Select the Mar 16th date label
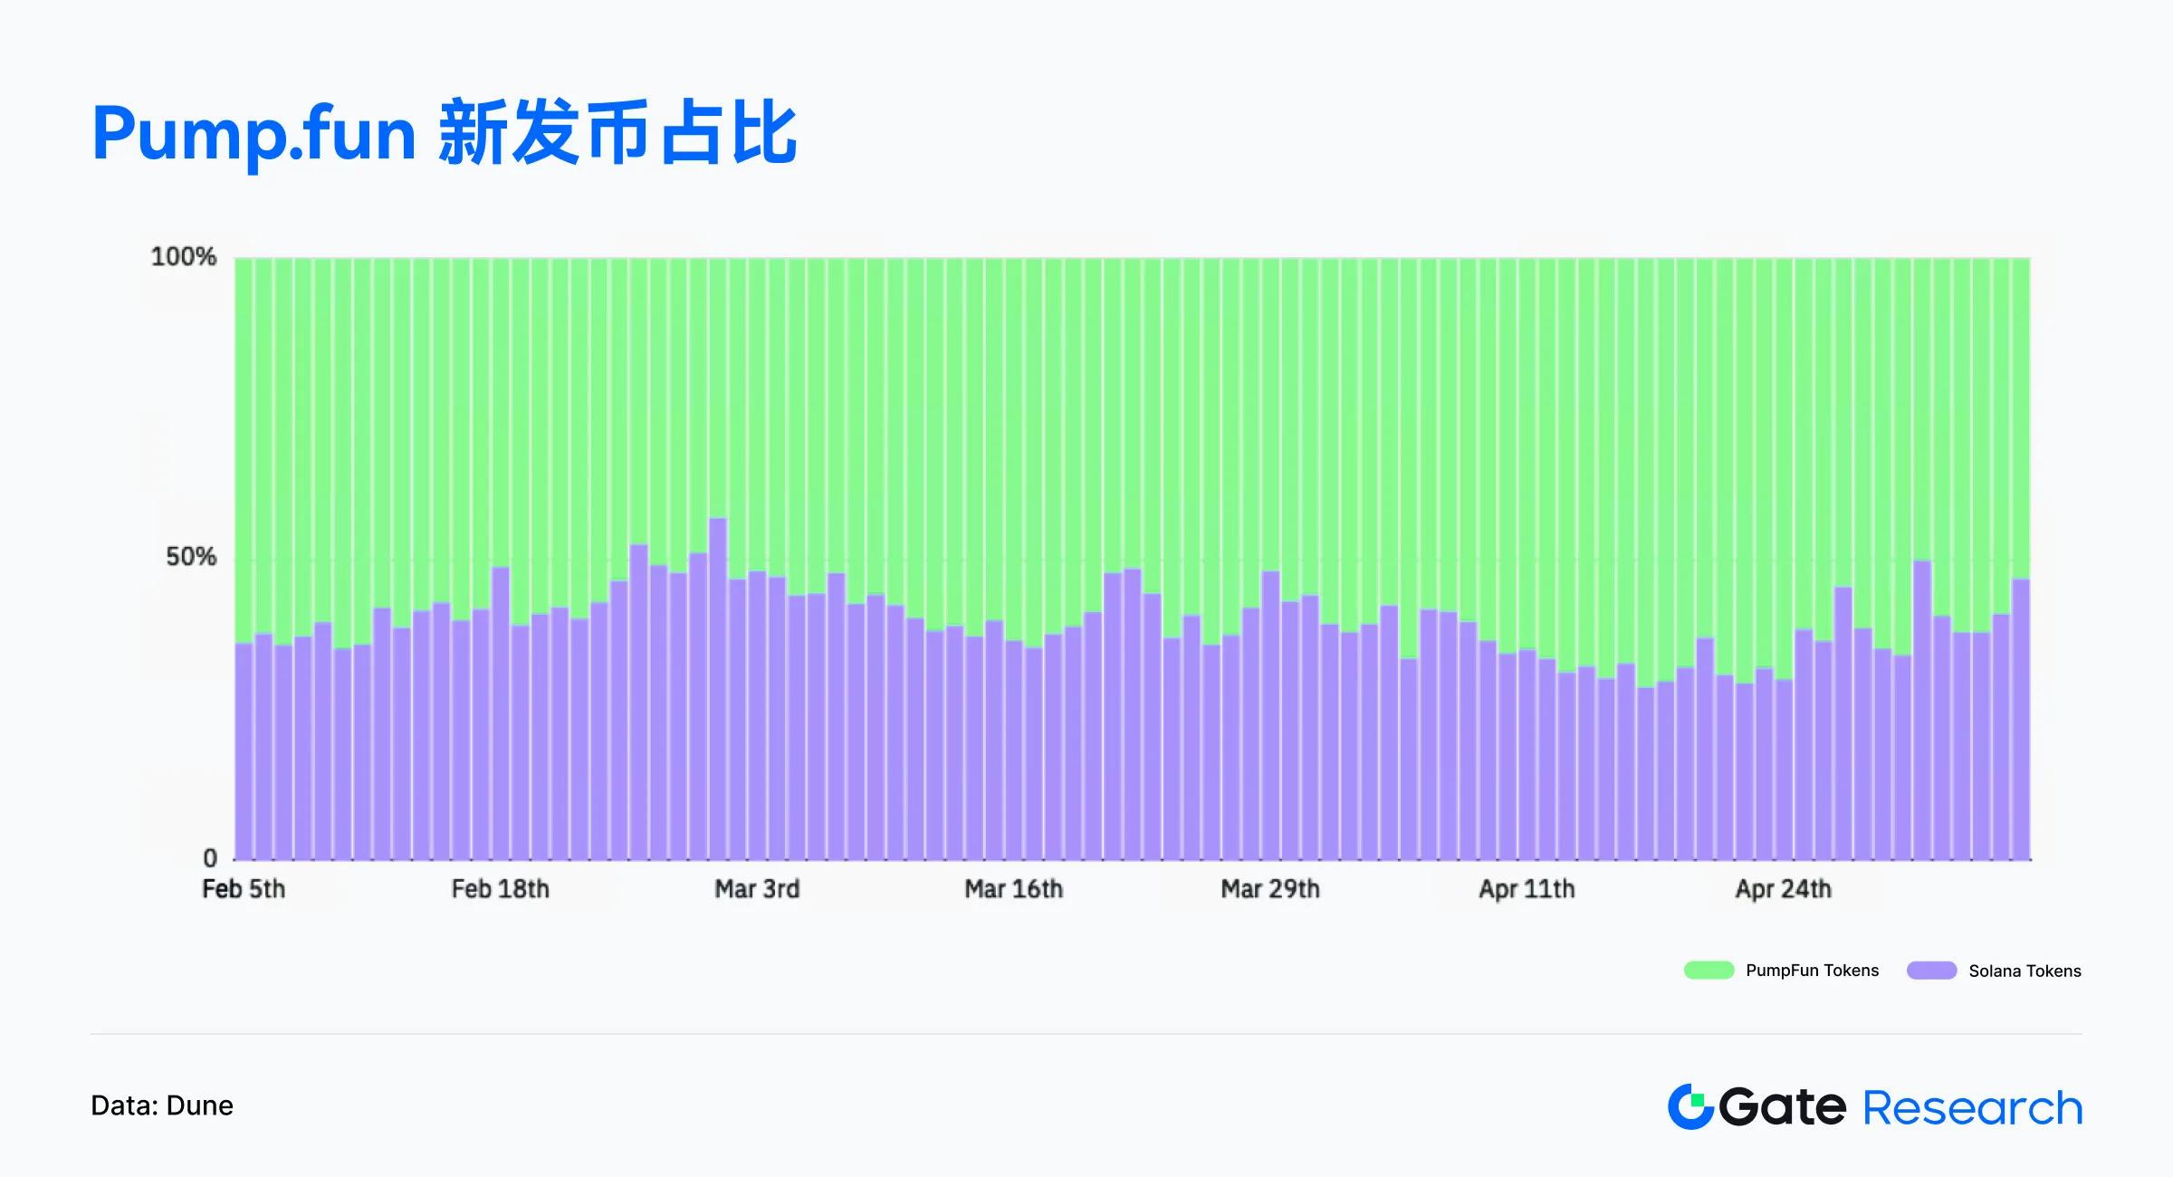The width and height of the screenshot is (2173, 1177). click(1013, 889)
